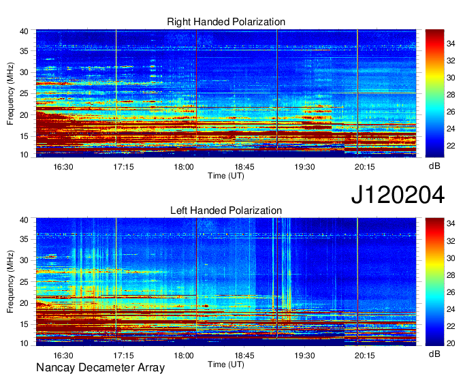Click the 'Left Handed Polarization' plot title
The image size is (463, 376).
click(x=226, y=210)
